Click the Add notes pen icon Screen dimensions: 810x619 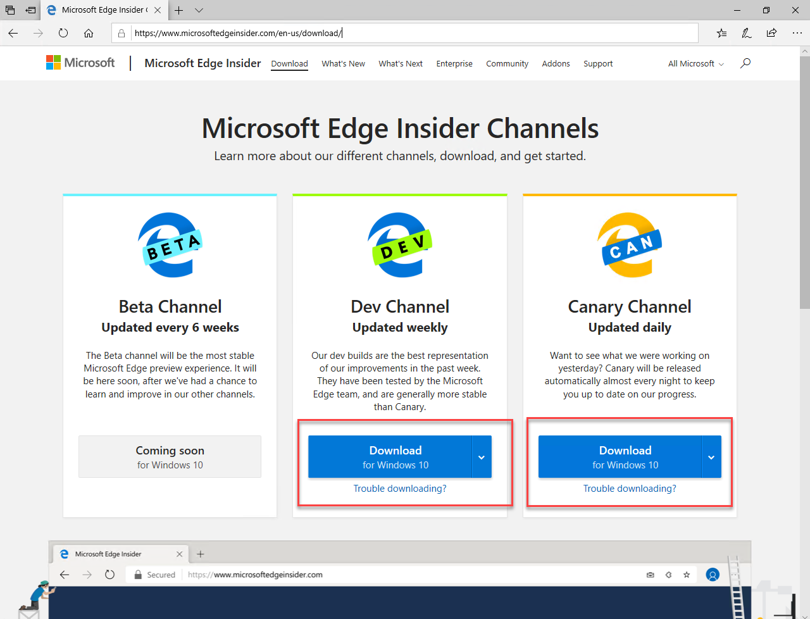tap(747, 33)
